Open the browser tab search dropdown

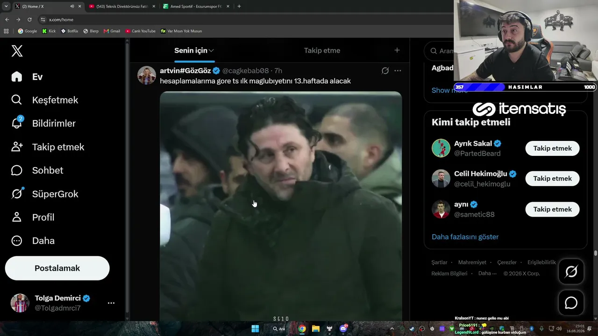pos(6,7)
